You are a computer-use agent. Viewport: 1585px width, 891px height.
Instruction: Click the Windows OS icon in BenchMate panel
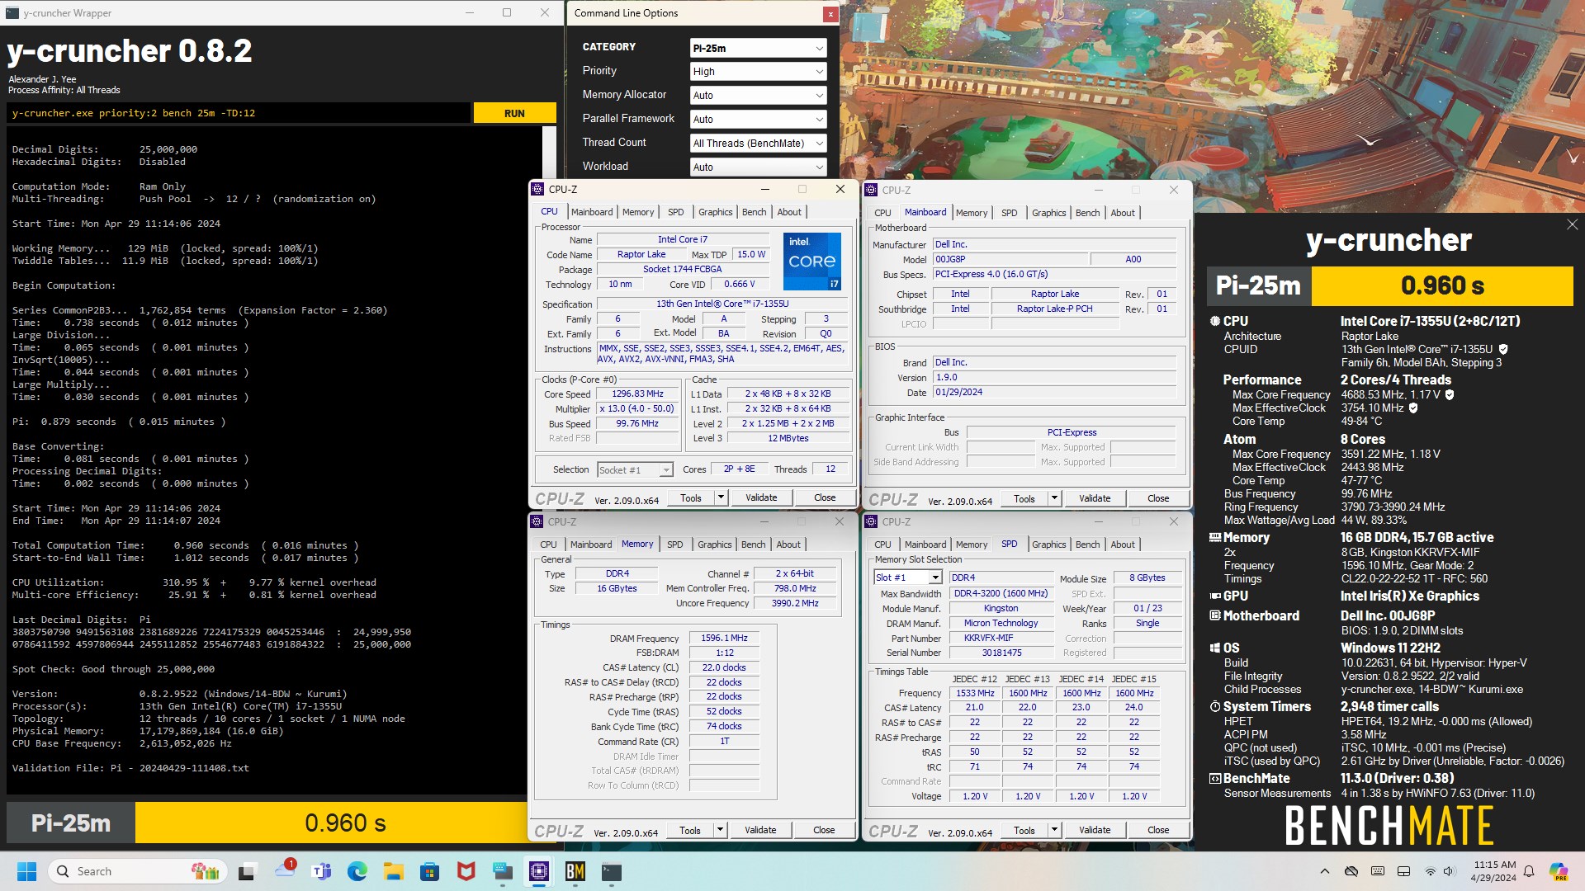click(1215, 648)
